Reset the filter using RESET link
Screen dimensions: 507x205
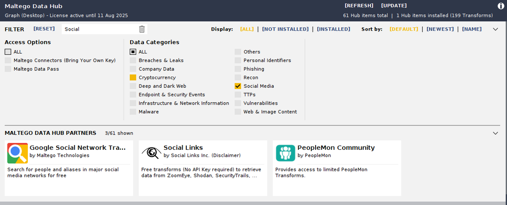pyautogui.click(x=44, y=29)
